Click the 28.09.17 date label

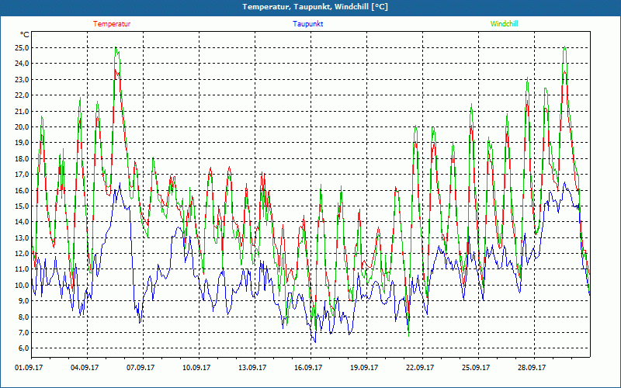coord(532,368)
